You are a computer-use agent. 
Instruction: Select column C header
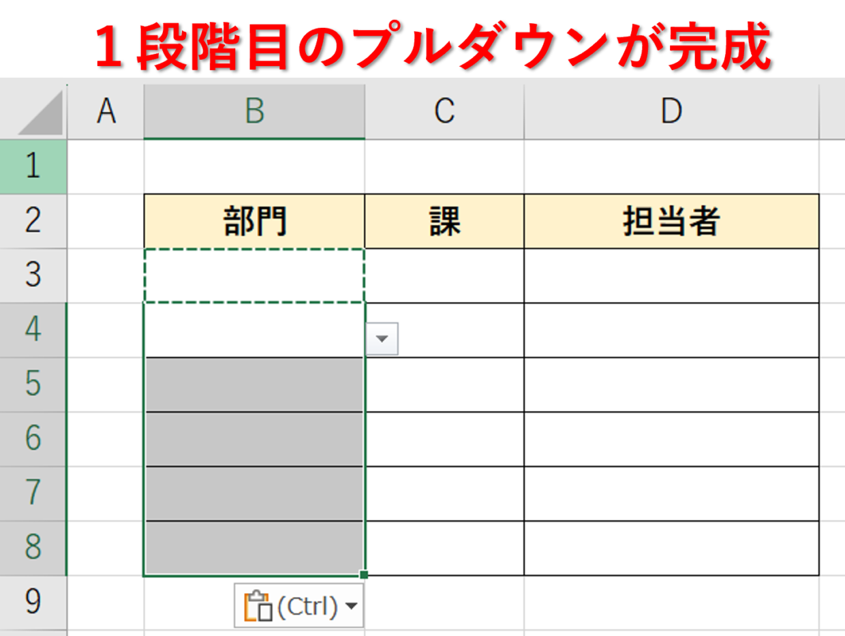pyautogui.click(x=444, y=111)
